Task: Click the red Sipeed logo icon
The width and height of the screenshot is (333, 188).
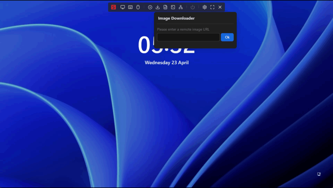Action: click(113, 7)
